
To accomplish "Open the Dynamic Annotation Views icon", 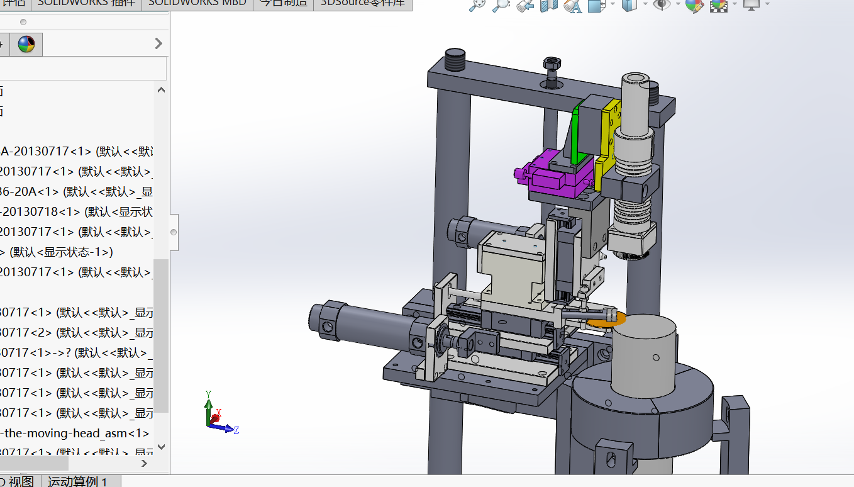I will click(572, 6).
